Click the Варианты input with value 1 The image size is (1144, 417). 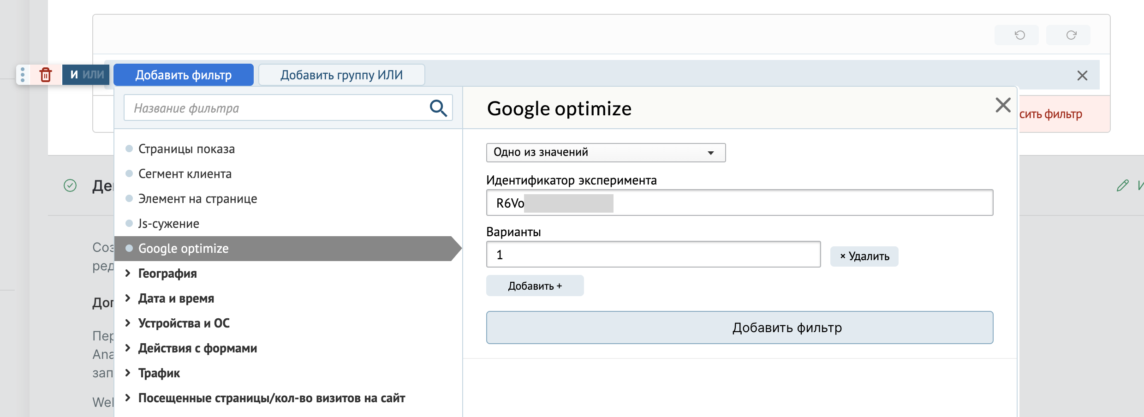(653, 254)
